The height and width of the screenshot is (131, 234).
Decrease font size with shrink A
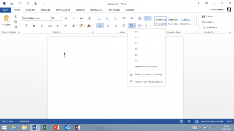[73, 18]
